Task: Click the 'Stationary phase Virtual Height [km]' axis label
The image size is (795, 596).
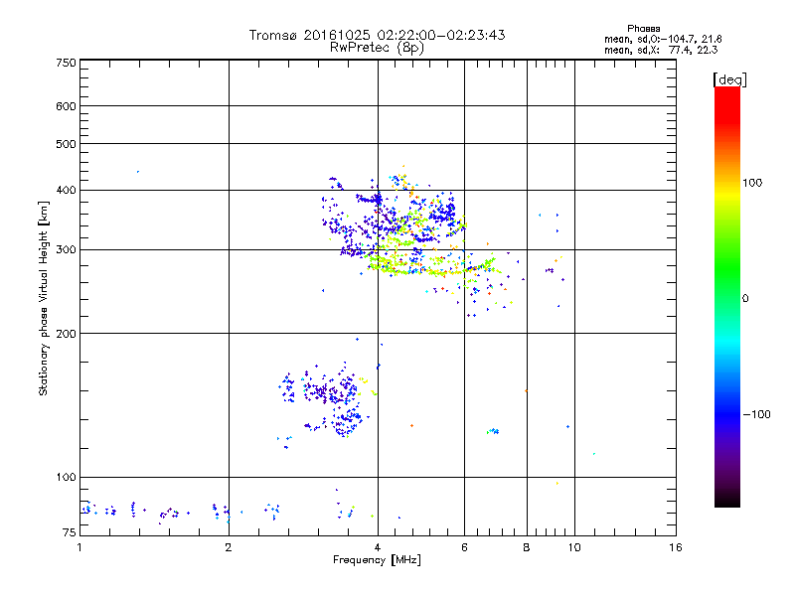Action: [x=44, y=298]
